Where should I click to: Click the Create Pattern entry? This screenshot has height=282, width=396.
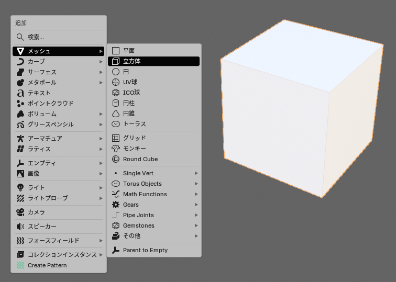[58, 265]
